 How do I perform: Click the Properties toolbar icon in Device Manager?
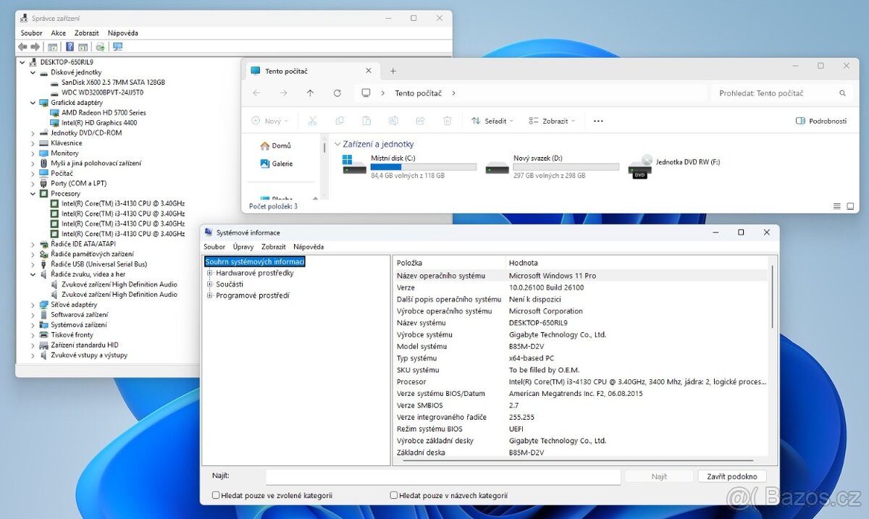pos(51,46)
